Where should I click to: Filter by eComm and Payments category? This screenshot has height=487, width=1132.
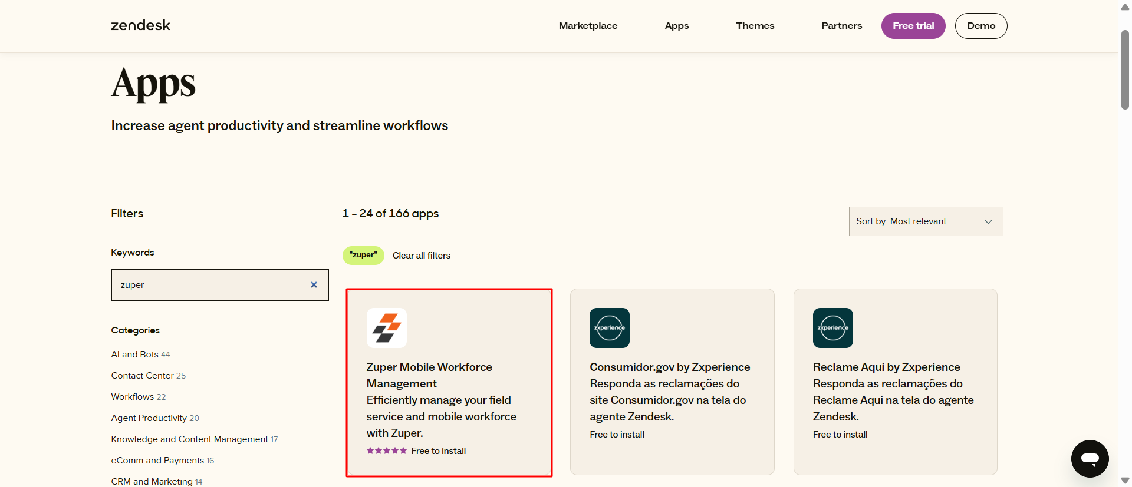click(163, 461)
